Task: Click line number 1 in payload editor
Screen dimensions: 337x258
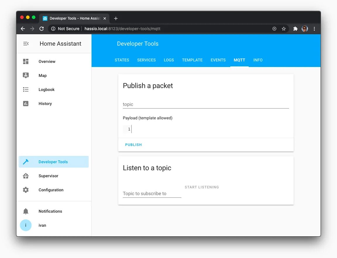Action: [x=129, y=129]
